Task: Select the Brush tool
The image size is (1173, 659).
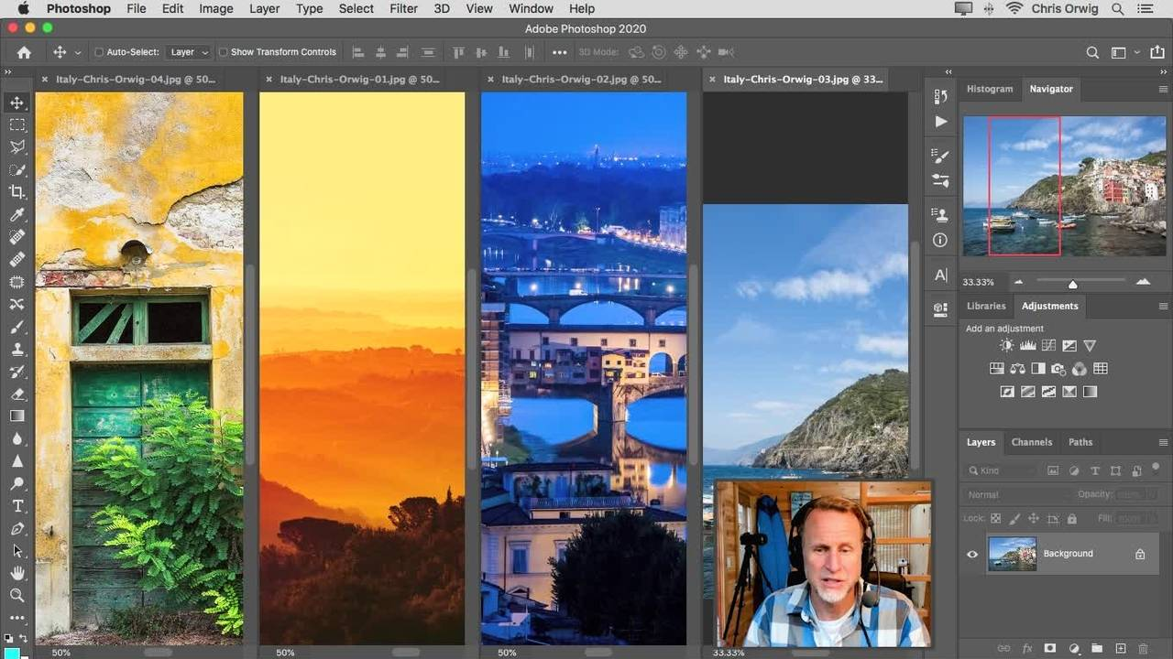Action: point(17,327)
